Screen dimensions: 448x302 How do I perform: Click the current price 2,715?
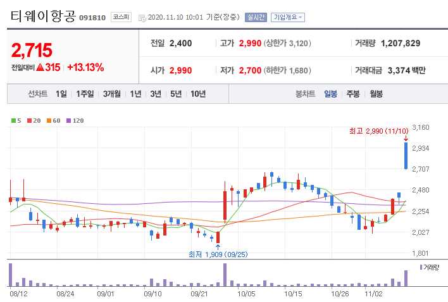[x=32, y=51]
